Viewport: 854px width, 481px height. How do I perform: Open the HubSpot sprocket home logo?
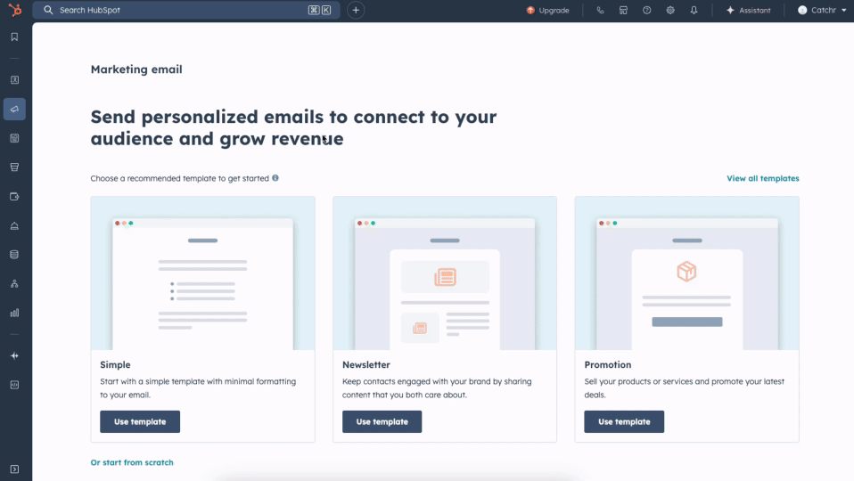pos(15,10)
